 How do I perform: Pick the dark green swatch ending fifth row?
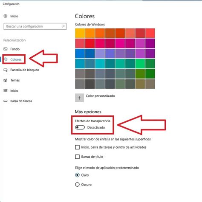pyautogui.click(x=150, y=74)
